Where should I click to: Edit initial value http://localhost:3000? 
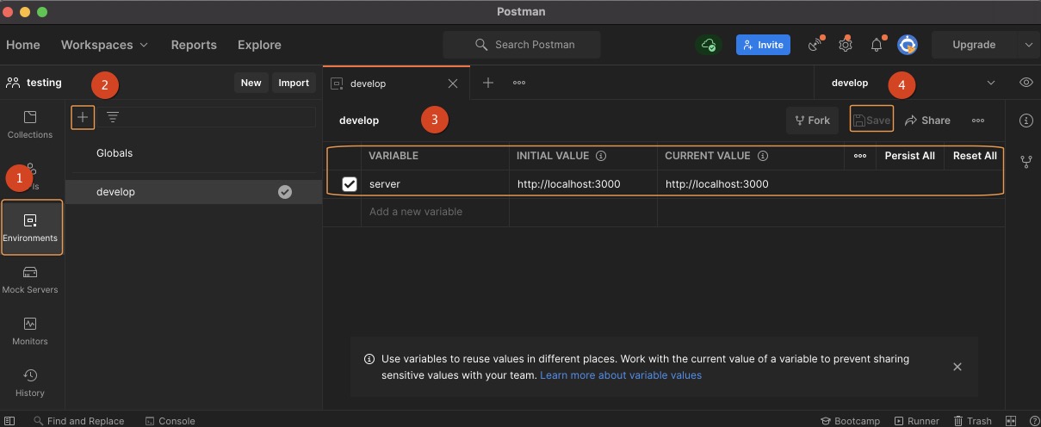pos(583,184)
